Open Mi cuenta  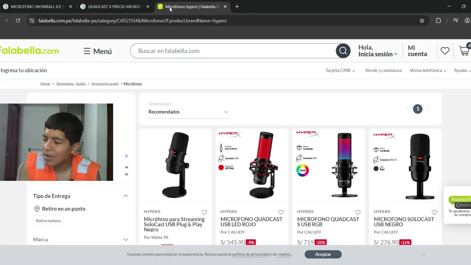(417, 51)
